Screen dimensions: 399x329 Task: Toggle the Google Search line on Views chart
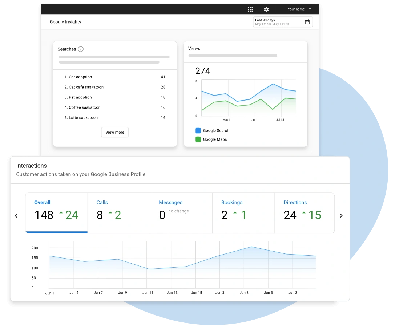pos(212,130)
